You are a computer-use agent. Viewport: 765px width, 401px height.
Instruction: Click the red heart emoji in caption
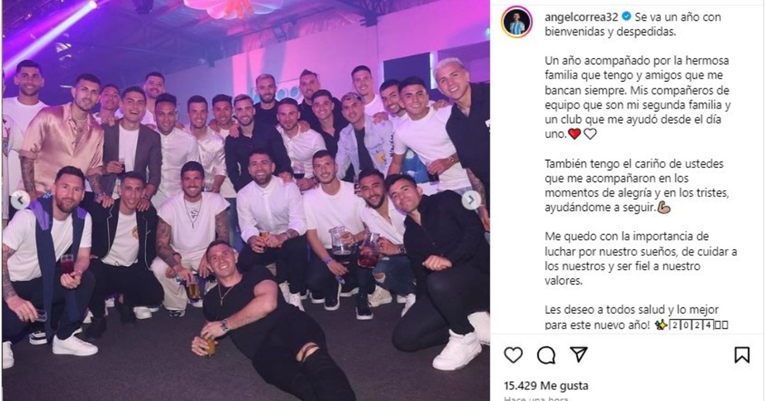(x=574, y=134)
